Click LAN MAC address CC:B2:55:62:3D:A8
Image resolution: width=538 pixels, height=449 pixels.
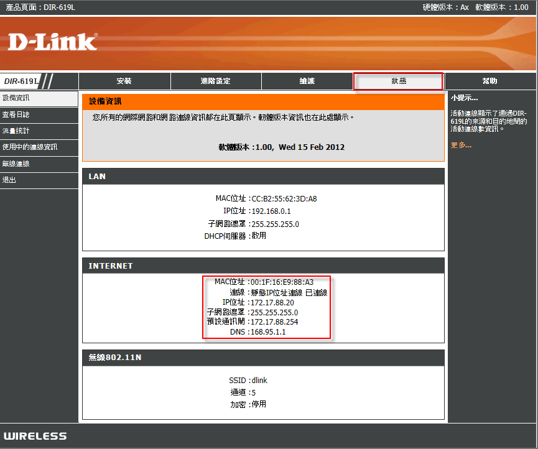coord(284,198)
